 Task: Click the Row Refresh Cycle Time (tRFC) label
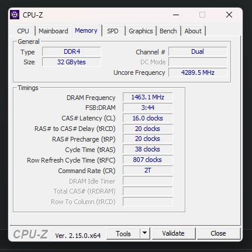(x=71, y=160)
